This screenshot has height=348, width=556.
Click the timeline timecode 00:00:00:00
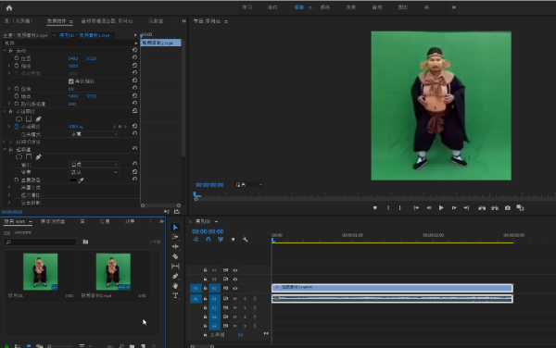pyautogui.click(x=208, y=231)
